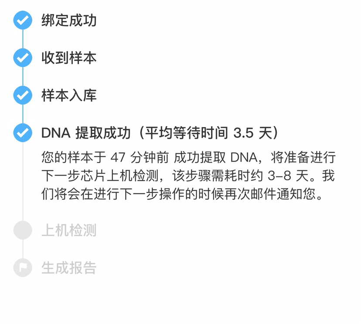This screenshot has width=361, height=324.
Task: Click the blue checkmark beside 绑定成功
Action: coord(23,20)
